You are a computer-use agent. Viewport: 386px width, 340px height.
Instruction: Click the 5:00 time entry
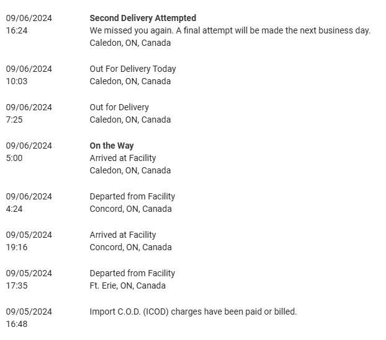click(14, 158)
